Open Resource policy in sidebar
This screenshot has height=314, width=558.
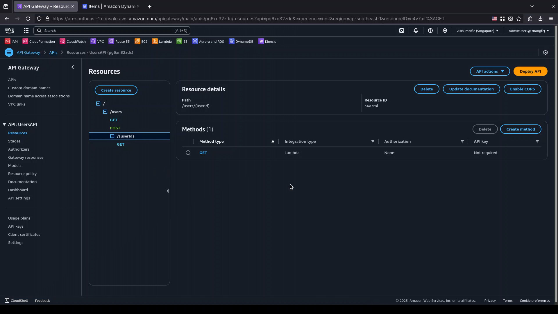click(x=22, y=174)
